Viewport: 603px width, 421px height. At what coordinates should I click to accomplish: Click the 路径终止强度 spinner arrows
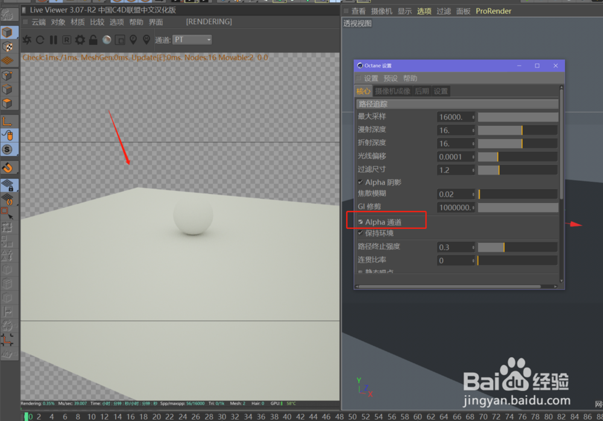(473, 248)
